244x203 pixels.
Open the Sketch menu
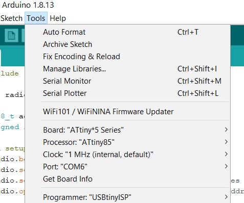click(11, 18)
